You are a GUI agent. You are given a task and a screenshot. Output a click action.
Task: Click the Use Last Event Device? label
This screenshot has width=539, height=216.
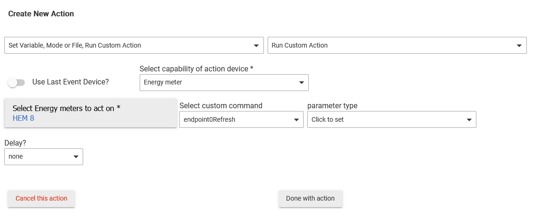[71, 82]
